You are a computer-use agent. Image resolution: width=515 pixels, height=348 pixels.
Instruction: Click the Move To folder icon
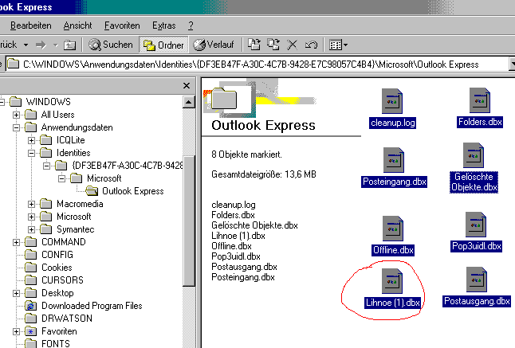(254, 45)
